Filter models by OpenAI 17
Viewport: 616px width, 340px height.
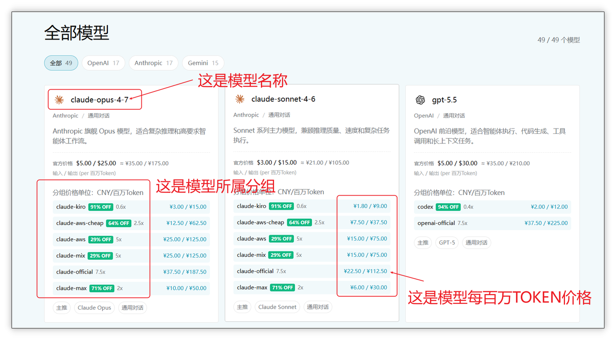pos(103,63)
